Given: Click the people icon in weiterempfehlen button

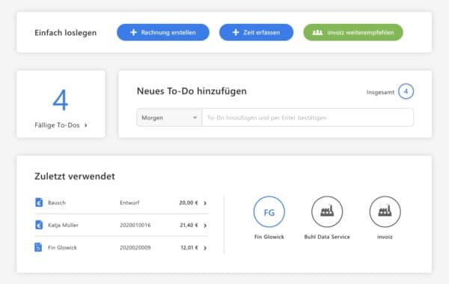Looking at the screenshot, I should pyautogui.click(x=317, y=32).
